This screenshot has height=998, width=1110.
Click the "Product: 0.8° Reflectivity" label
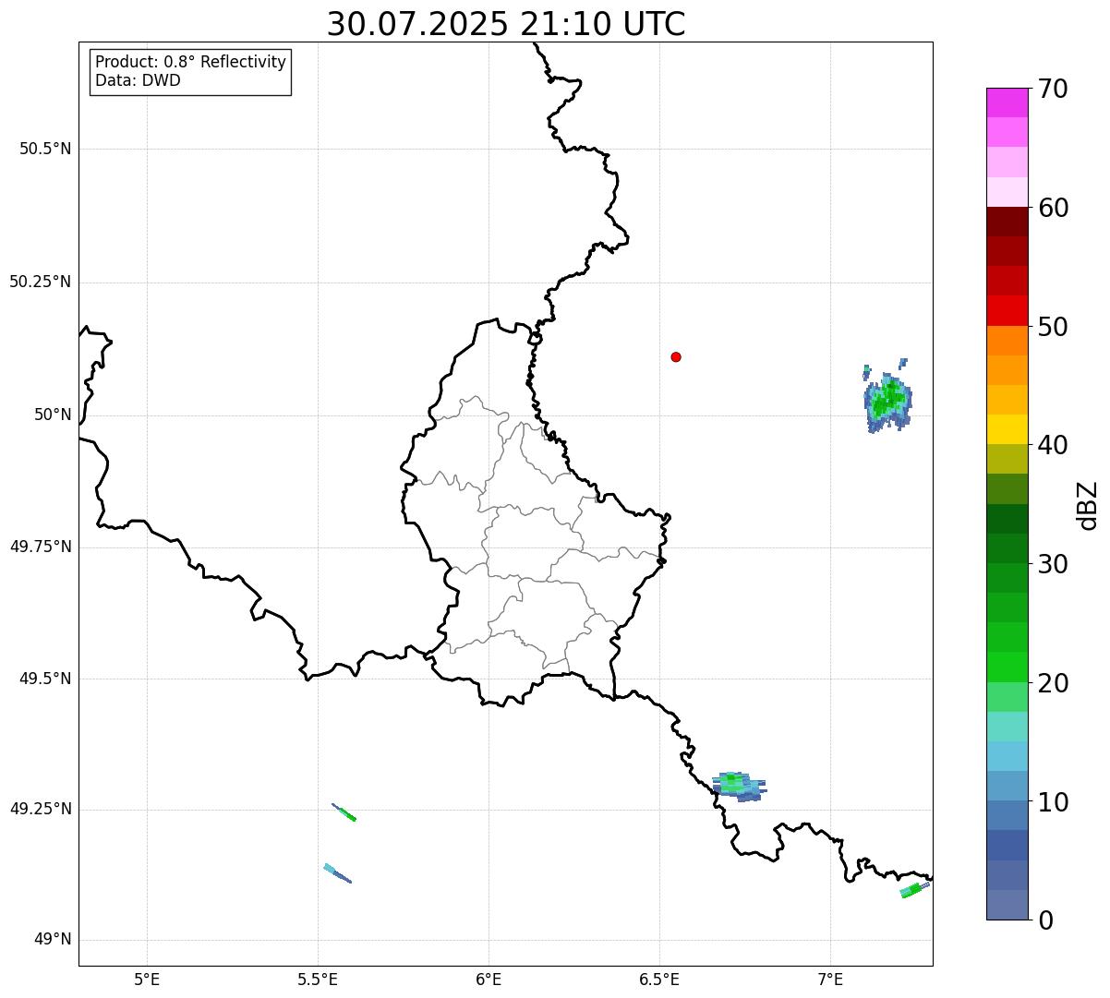[191, 62]
